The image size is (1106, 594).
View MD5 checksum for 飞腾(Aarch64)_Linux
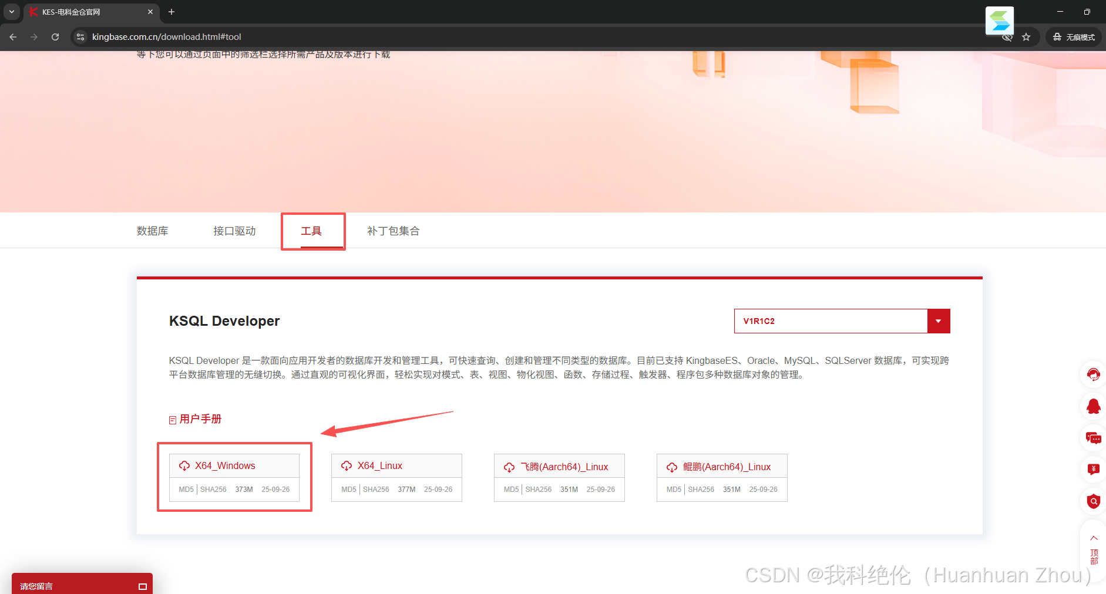(511, 490)
